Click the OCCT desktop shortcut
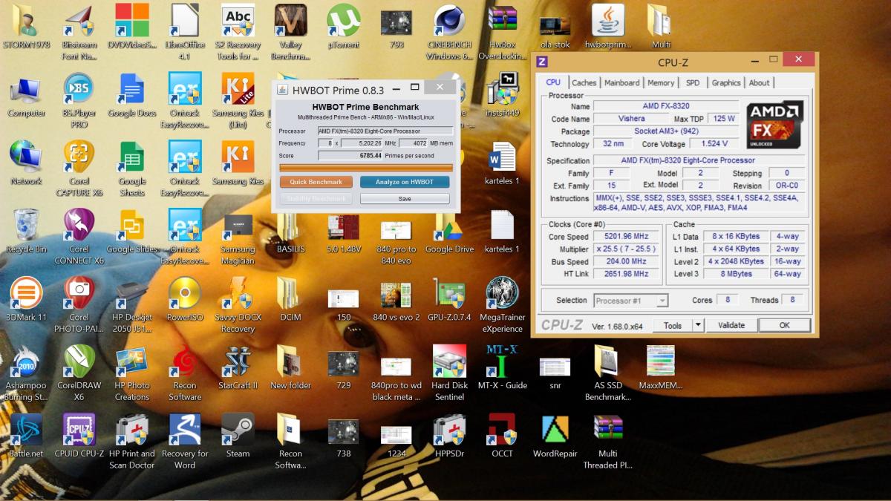Viewport: 891px width, 501px height. pyautogui.click(x=502, y=436)
